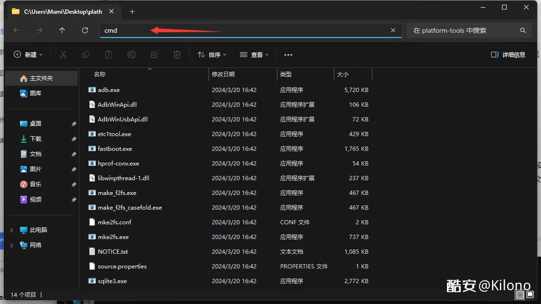Click the Cut scissors icon in toolbar
Viewport: 541px width, 304px height.
[x=63, y=55]
